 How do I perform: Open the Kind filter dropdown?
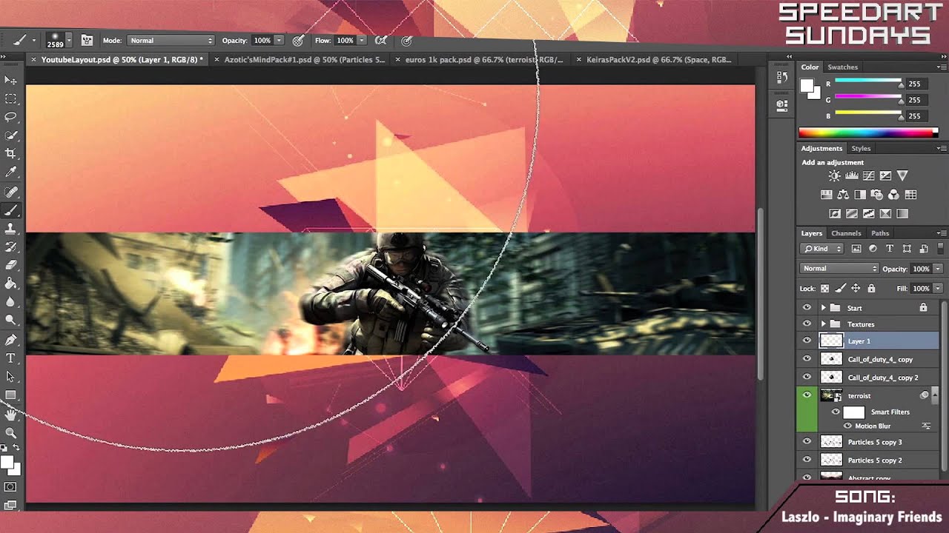(x=823, y=249)
